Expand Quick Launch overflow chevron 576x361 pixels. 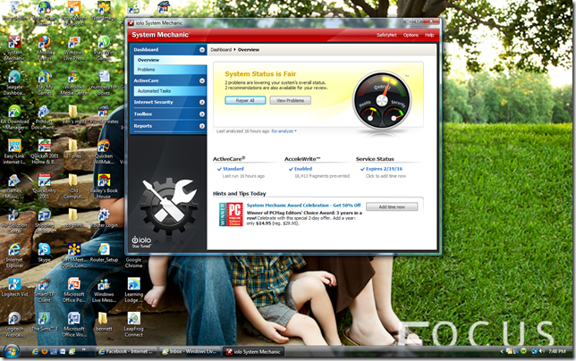[84, 349]
